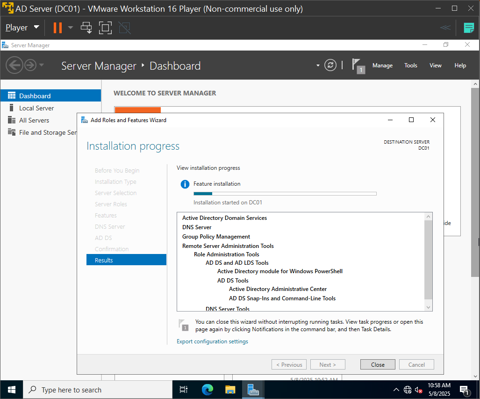Open the Notifications flag in command bar

[358, 65]
